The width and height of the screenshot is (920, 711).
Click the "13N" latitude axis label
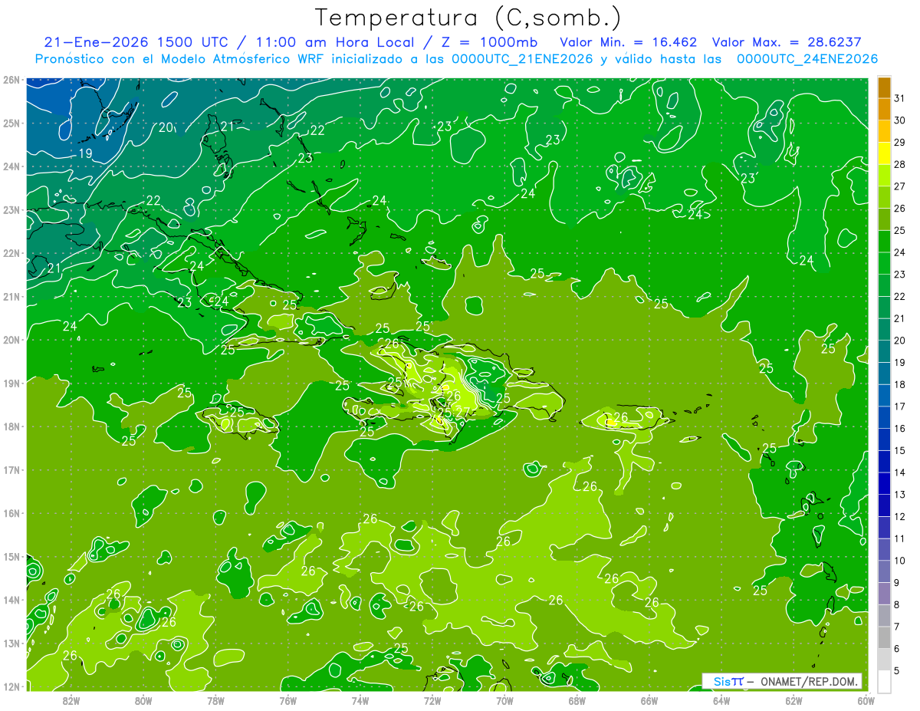coord(11,643)
